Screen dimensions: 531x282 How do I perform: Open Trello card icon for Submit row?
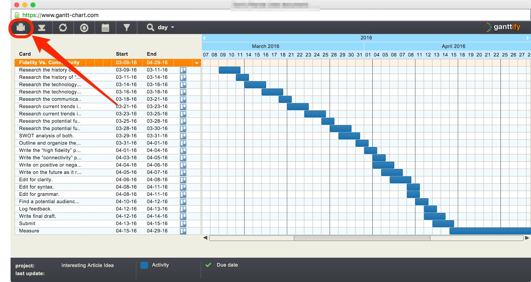pos(183,224)
